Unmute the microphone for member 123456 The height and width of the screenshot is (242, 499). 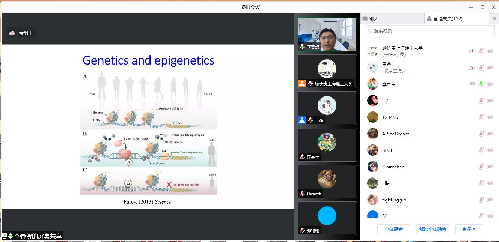481,117
